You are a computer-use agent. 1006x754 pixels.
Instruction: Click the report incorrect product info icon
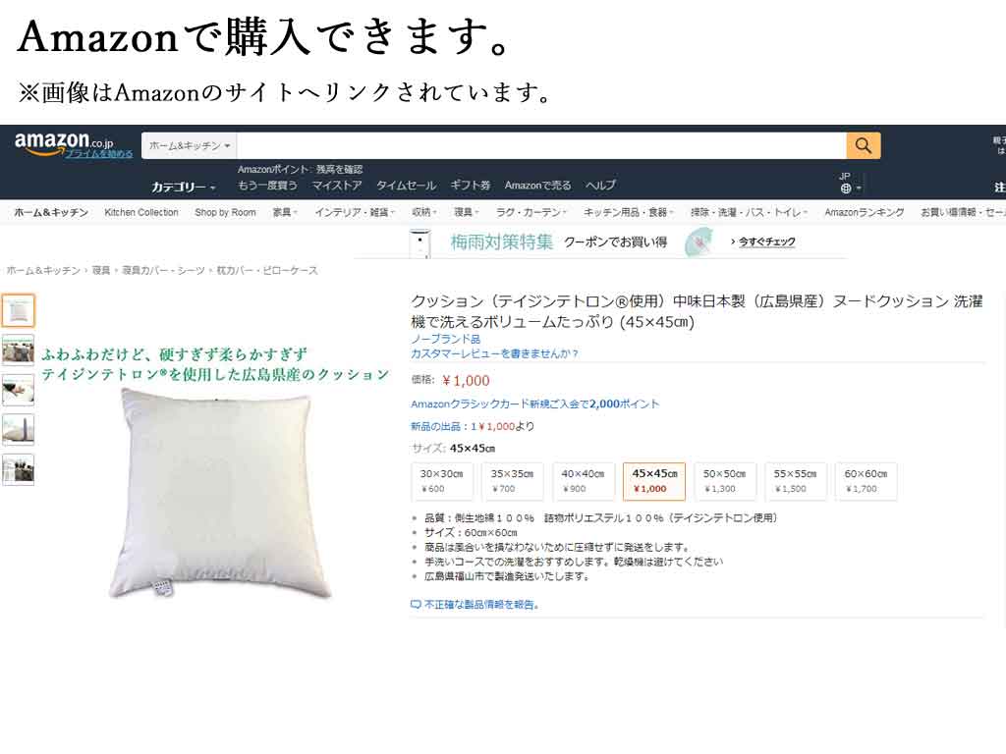[416, 604]
